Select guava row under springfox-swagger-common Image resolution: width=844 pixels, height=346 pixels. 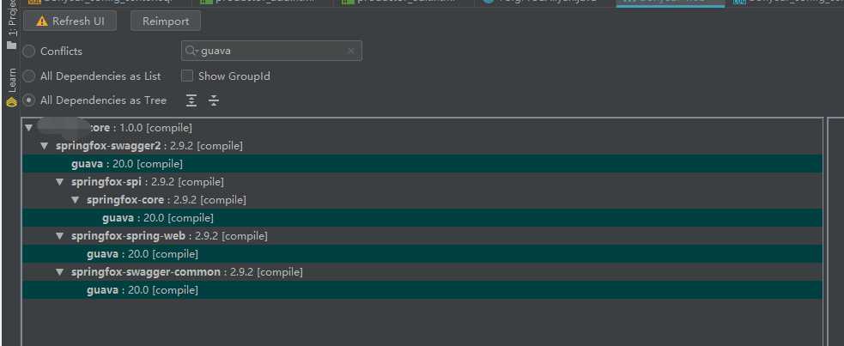(x=422, y=290)
